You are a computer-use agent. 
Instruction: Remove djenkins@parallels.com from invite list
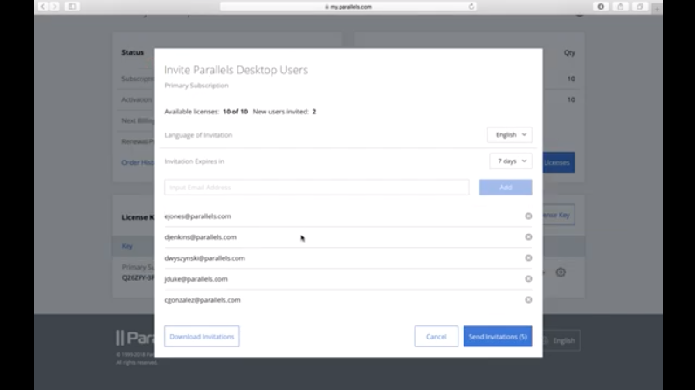click(x=528, y=236)
